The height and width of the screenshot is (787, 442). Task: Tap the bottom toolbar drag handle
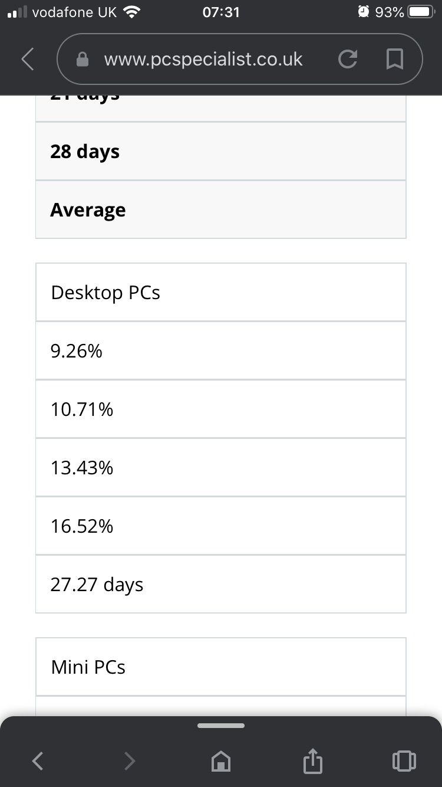tap(221, 725)
